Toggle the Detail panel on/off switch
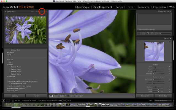Image resolution: width=176 pixels, height=110 pixels. (x=137, y=38)
